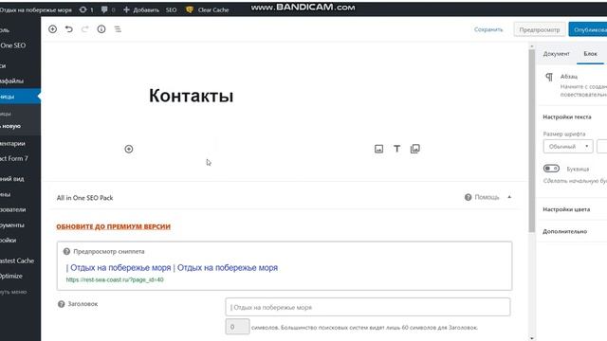Open block navigation list icon

[x=118, y=29]
